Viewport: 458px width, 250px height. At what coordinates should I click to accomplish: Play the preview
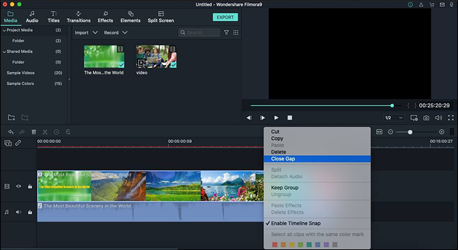276,117
